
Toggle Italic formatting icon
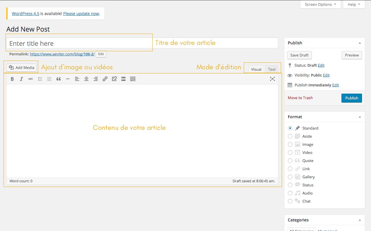[21, 79]
